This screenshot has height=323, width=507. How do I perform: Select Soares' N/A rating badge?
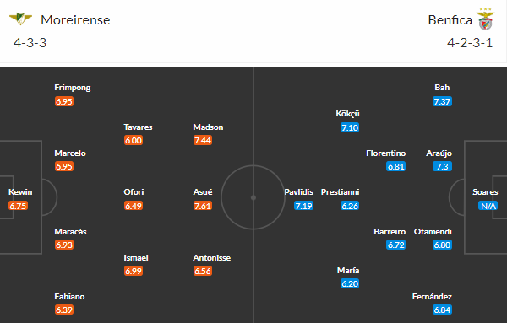pos(488,206)
